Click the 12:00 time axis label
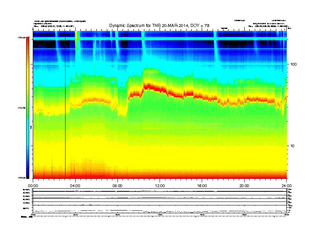 (x=160, y=186)
